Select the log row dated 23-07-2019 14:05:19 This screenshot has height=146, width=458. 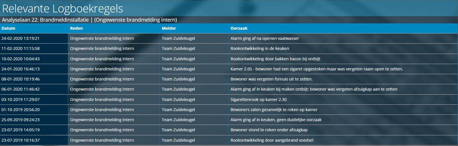click(x=229, y=130)
